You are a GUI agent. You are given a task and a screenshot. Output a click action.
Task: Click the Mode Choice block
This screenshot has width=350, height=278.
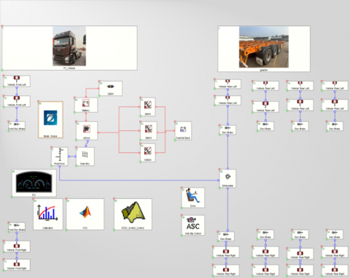click(50, 120)
